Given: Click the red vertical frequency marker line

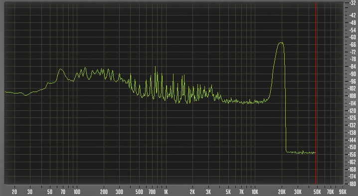Looking at the screenshot, I should point(316,93).
